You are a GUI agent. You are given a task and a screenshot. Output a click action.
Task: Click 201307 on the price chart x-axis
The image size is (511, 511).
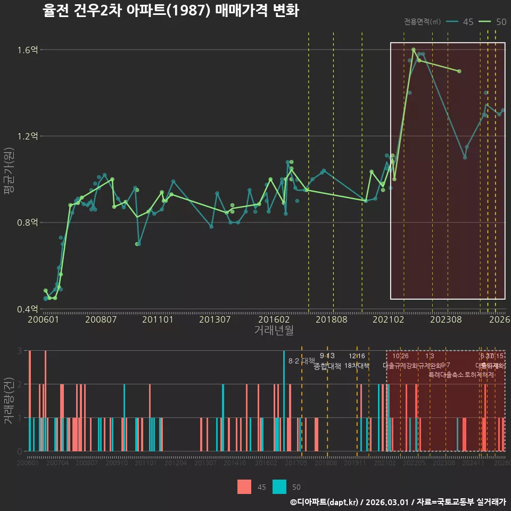click(x=215, y=319)
